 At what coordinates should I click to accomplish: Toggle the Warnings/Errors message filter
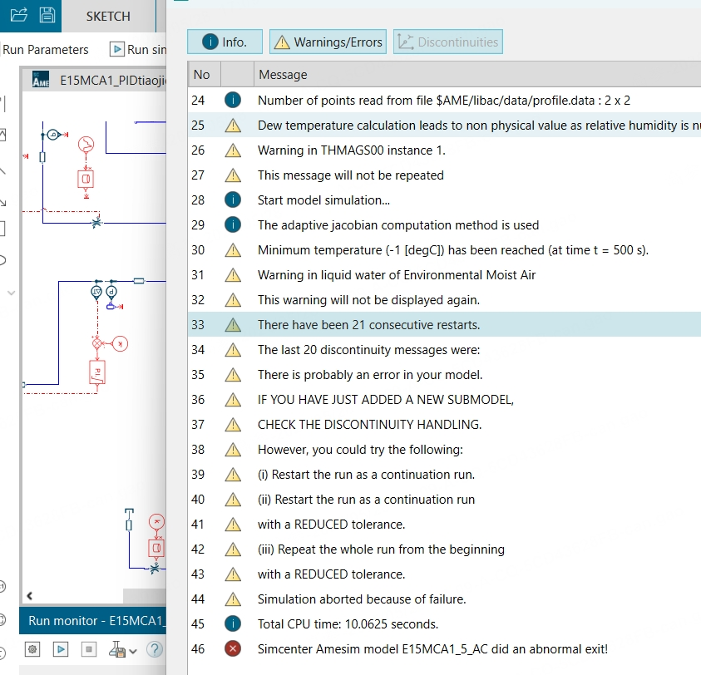pyautogui.click(x=328, y=42)
